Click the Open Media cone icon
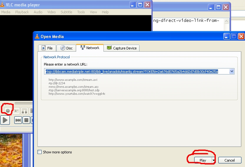 click(37, 36)
